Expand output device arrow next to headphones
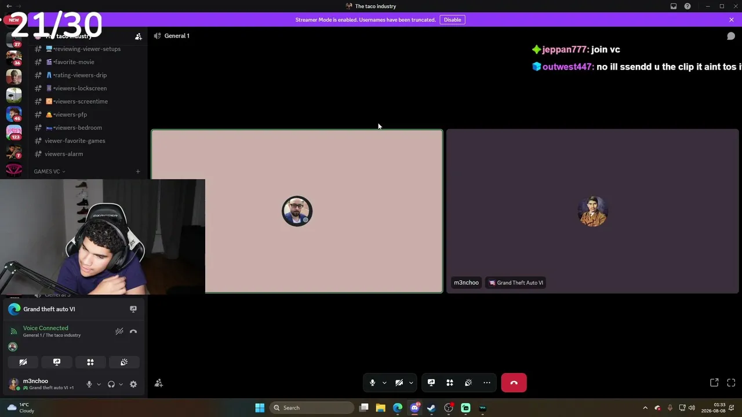Image resolution: width=742 pixels, height=417 pixels. [x=121, y=384]
